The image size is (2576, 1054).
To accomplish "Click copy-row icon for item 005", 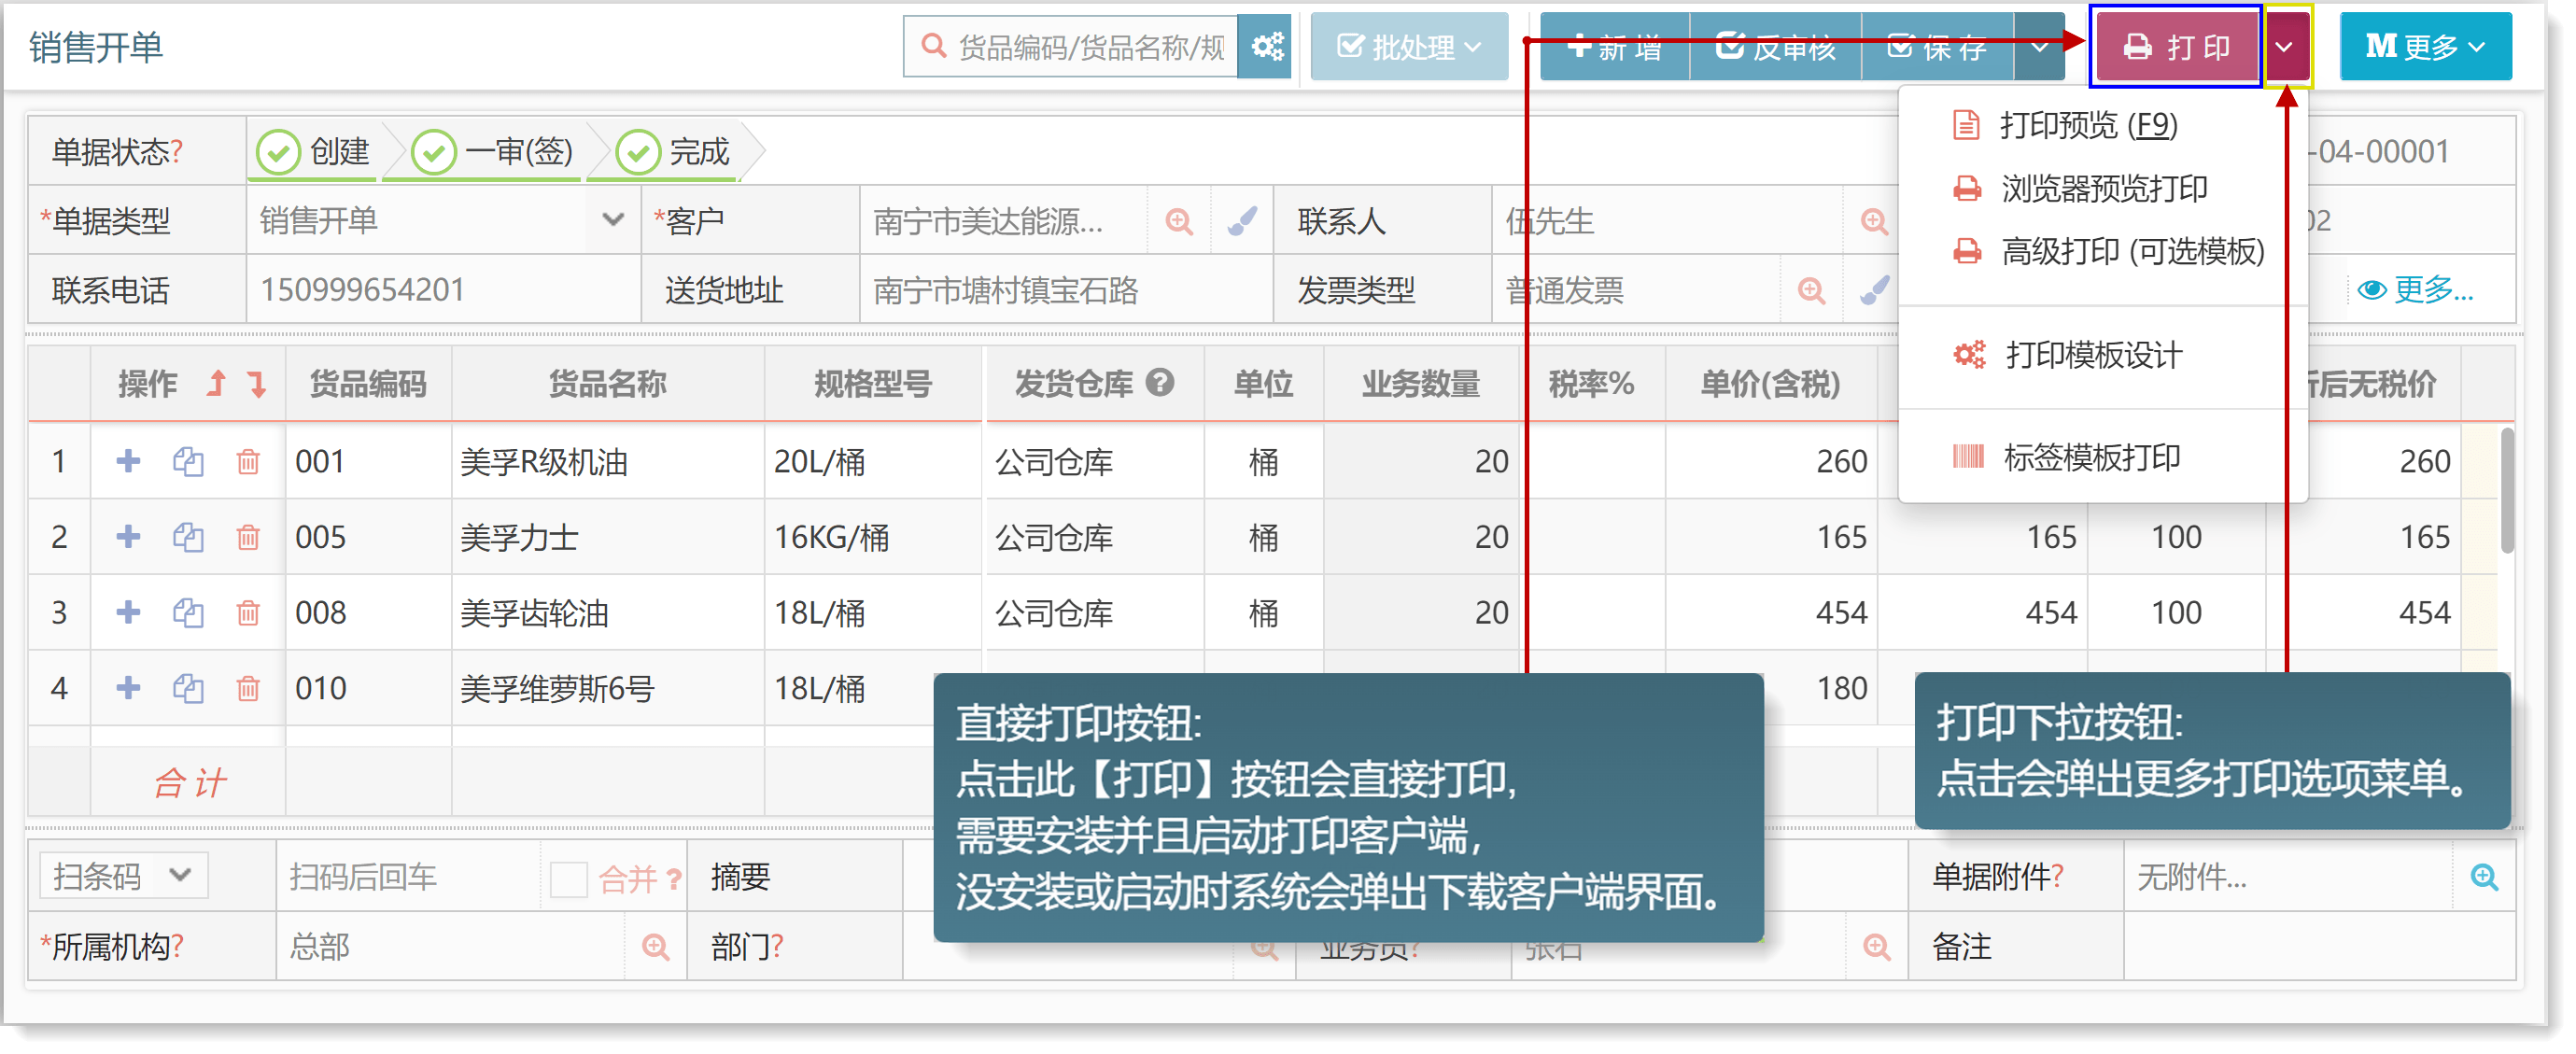I will [x=188, y=537].
